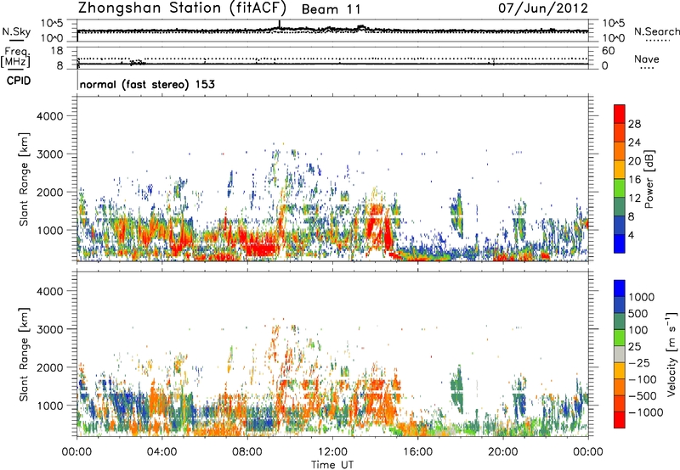Click the gray -25 to 25 Velocity segment
This screenshot has height=470, width=680.
click(620, 355)
